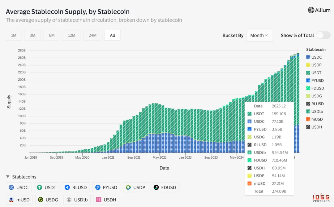Click the USDT legend color swatch
The image size is (334, 207).
click(308, 73)
